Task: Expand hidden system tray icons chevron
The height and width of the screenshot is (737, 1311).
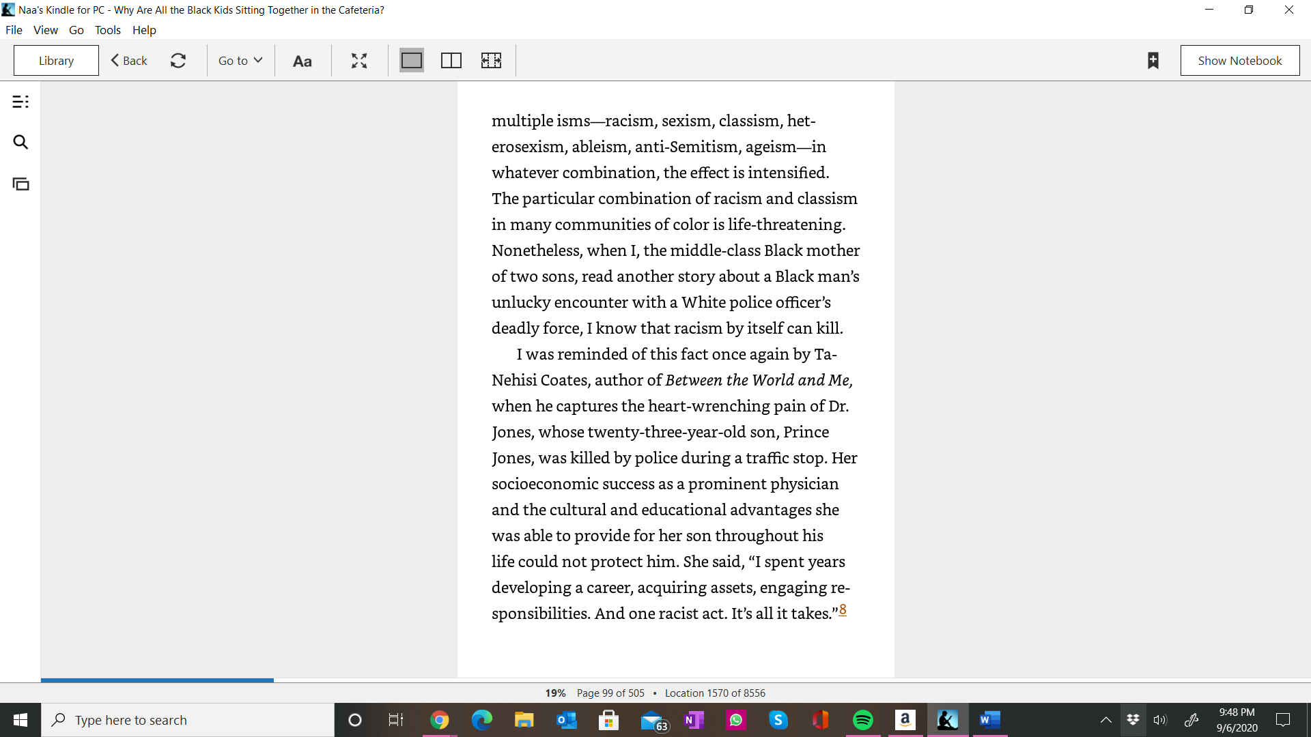Action: tap(1106, 720)
